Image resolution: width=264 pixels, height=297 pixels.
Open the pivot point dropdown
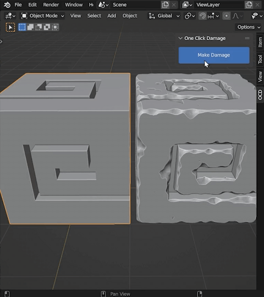tap(190, 16)
